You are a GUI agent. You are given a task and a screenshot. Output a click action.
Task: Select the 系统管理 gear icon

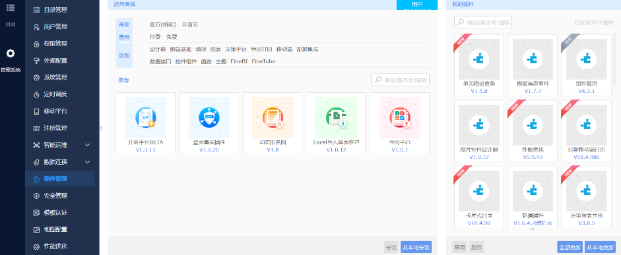click(36, 78)
